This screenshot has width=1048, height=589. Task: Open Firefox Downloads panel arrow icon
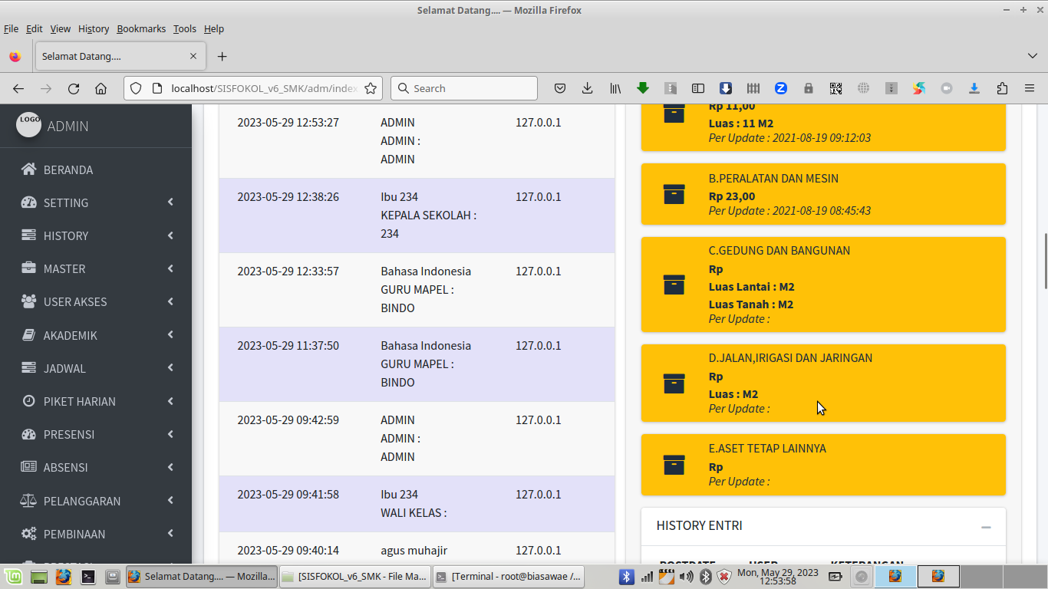click(588, 88)
